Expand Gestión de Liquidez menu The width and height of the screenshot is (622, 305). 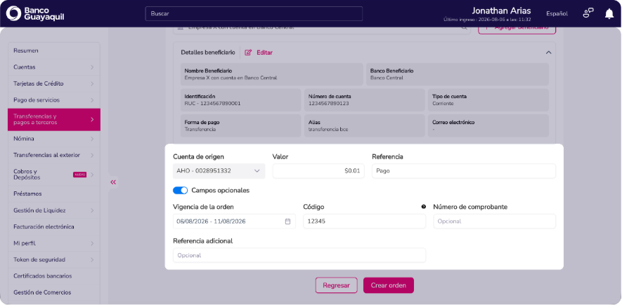click(54, 210)
